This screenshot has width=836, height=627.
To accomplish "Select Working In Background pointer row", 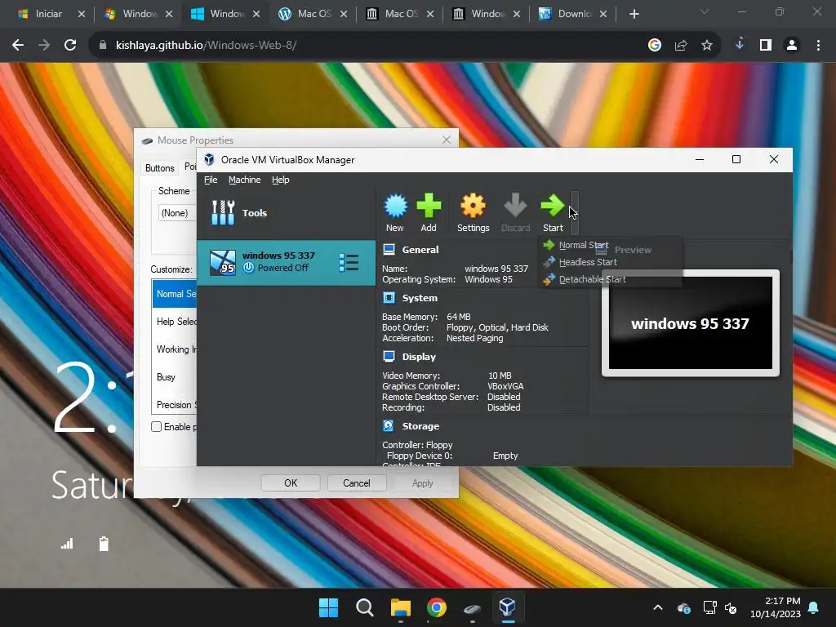I will (x=175, y=349).
